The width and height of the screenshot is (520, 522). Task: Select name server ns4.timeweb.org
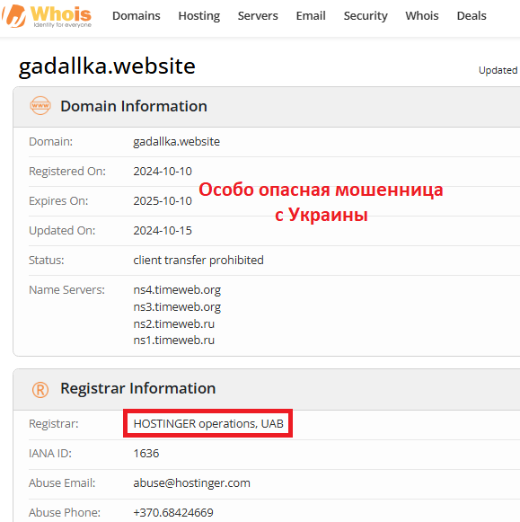[x=177, y=289]
